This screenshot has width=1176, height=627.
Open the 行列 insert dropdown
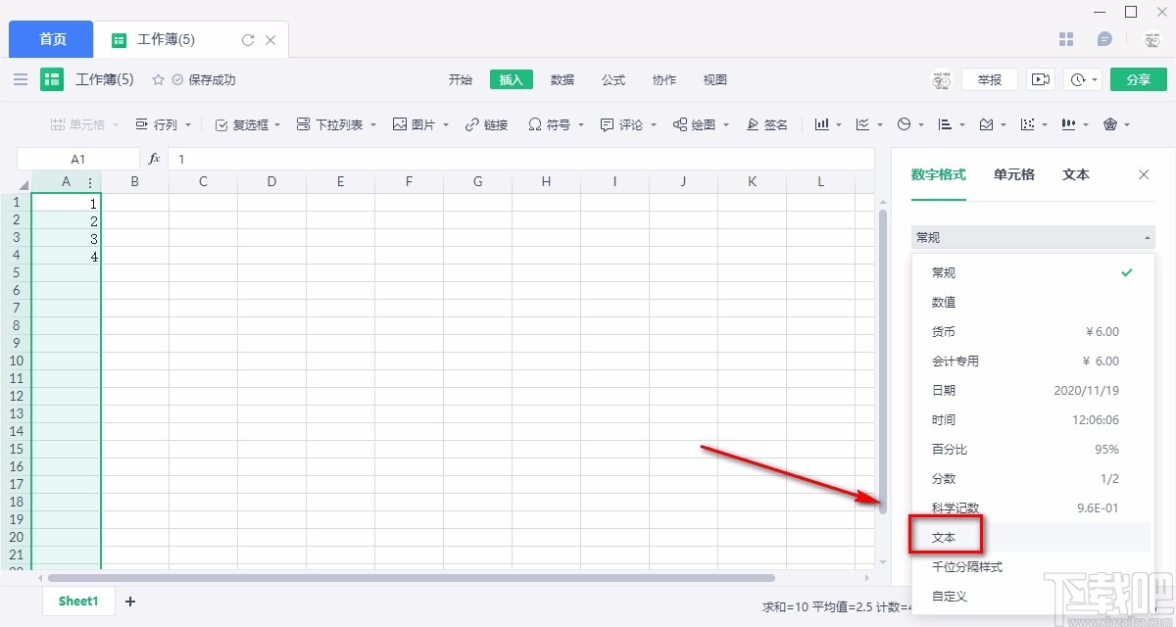point(162,124)
